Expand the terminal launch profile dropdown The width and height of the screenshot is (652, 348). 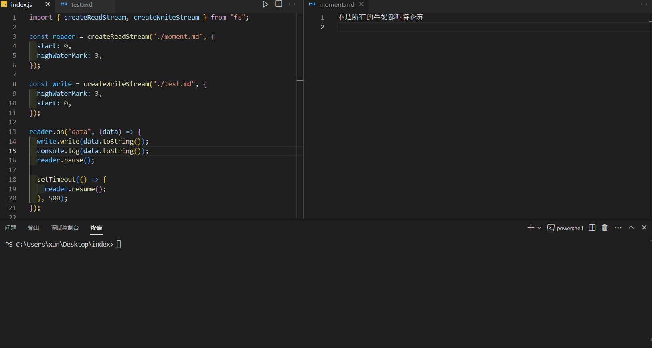pyautogui.click(x=539, y=228)
